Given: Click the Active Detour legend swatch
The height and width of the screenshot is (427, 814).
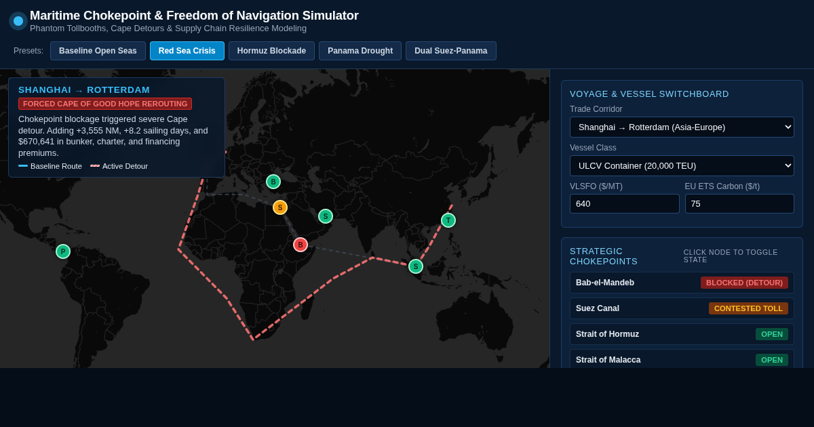Looking at the screenshot, I should pos(95,166).
